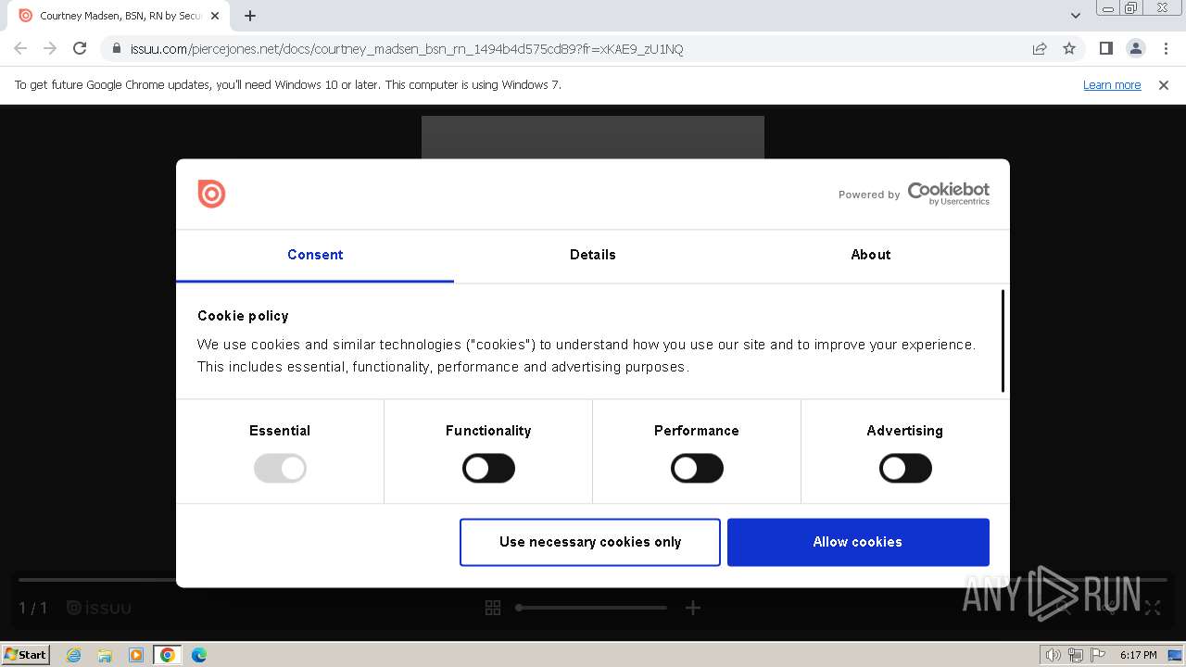Screen dimensions: 1186x667
Task: Enable Functionality cookies switch
Action: coord(488,469)
